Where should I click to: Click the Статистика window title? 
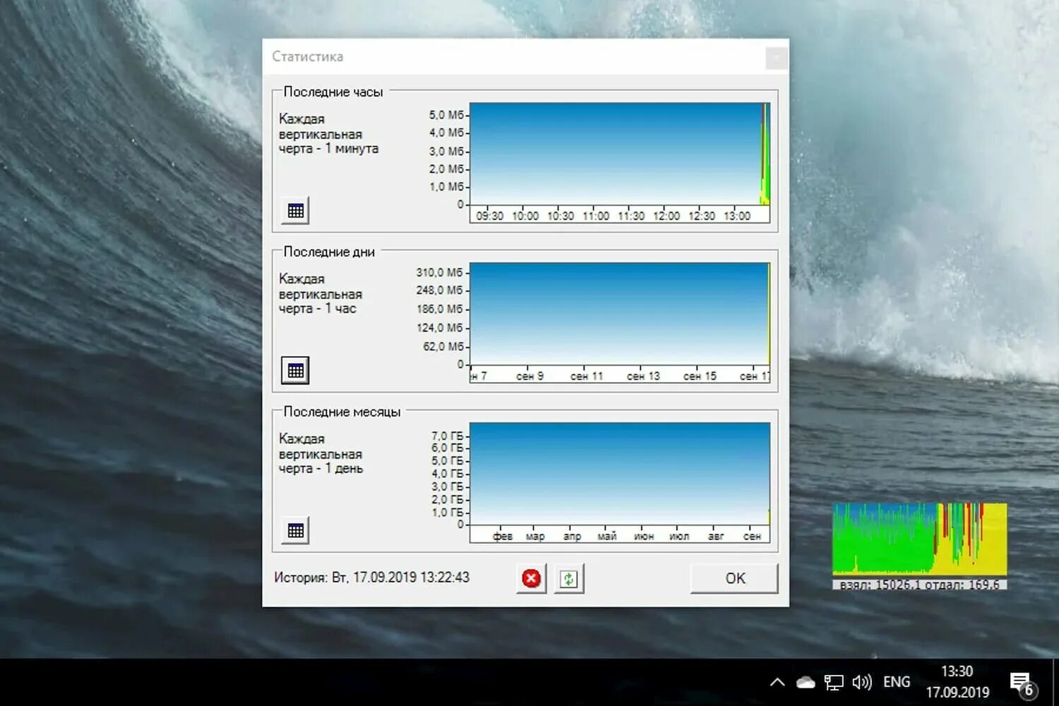pos(308,56)
